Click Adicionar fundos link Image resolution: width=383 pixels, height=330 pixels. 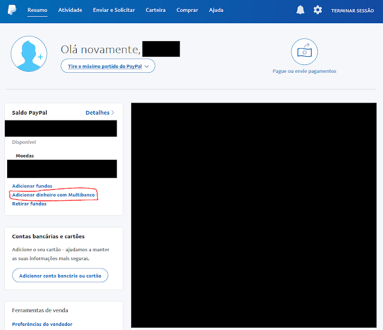coord(32,186)
